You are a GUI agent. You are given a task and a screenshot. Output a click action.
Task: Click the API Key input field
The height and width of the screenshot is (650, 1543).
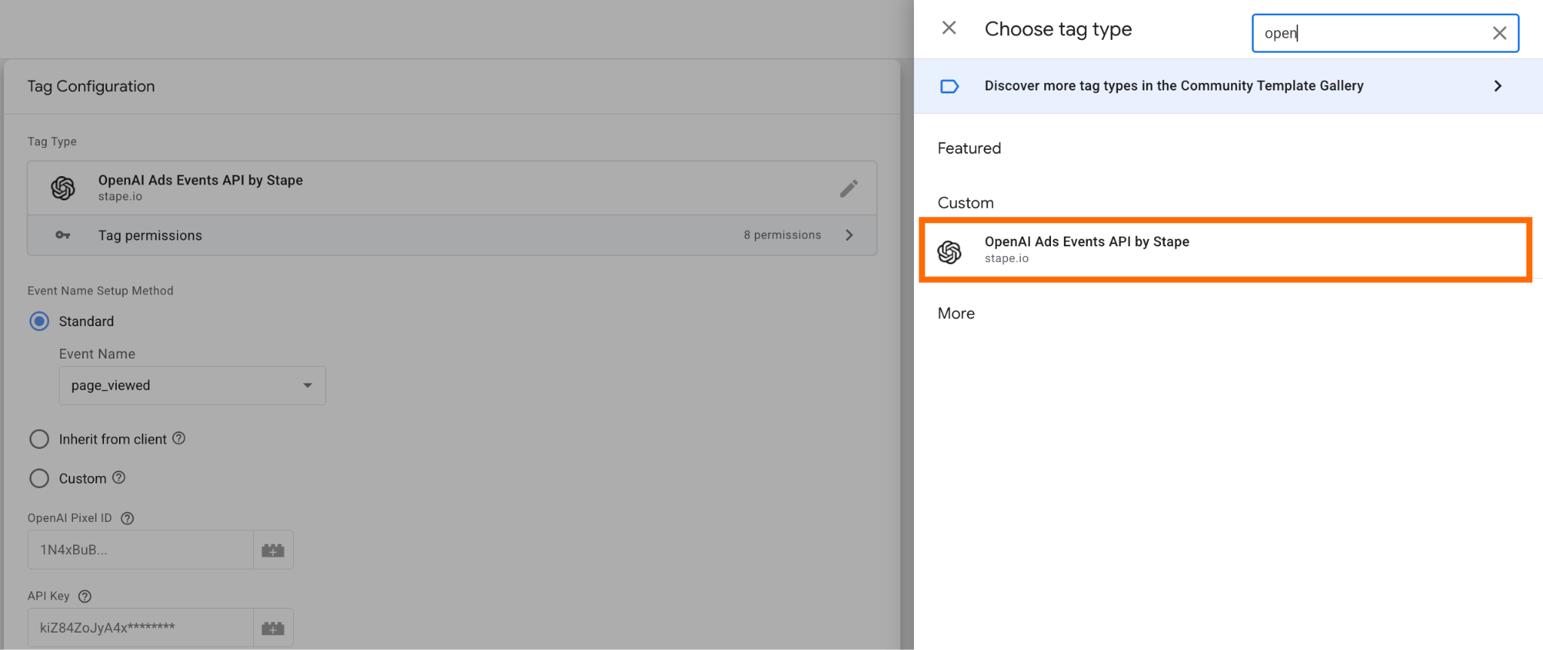click(x=141, y=628)
